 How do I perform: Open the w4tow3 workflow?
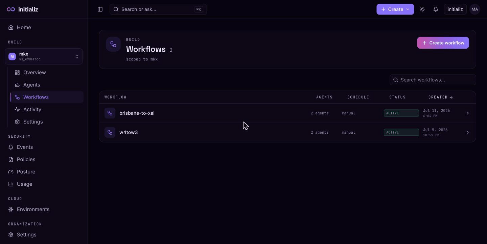pyautogui.click(x=287, y=132)
